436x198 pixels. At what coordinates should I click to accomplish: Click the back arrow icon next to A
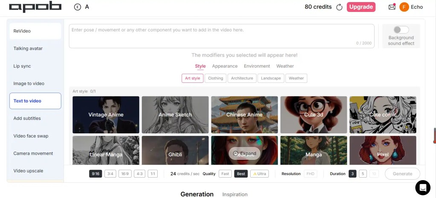[x=78, y=7]
